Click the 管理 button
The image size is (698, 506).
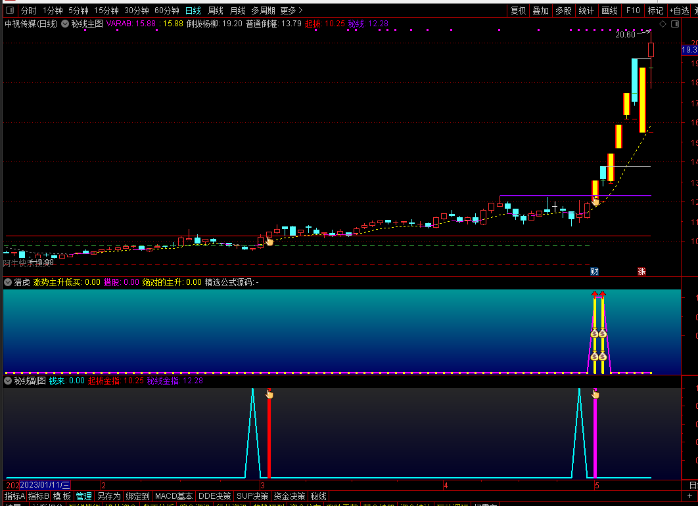(83, 495)
